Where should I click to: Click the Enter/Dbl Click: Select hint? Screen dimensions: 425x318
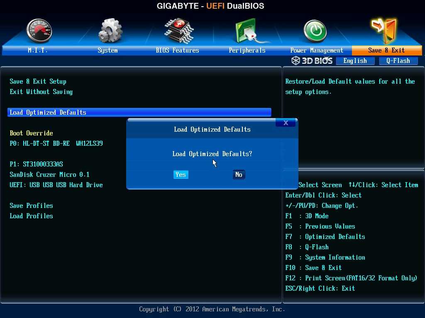(x=323, y=195)
